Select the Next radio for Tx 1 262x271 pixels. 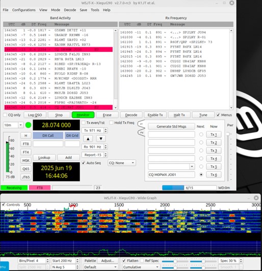tap(201, 134)
